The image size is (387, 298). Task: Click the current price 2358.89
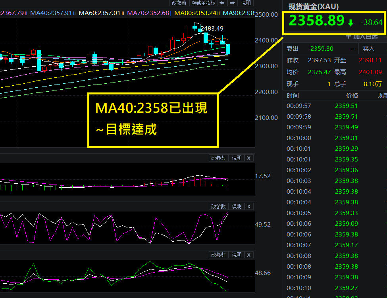pos(316,21)
